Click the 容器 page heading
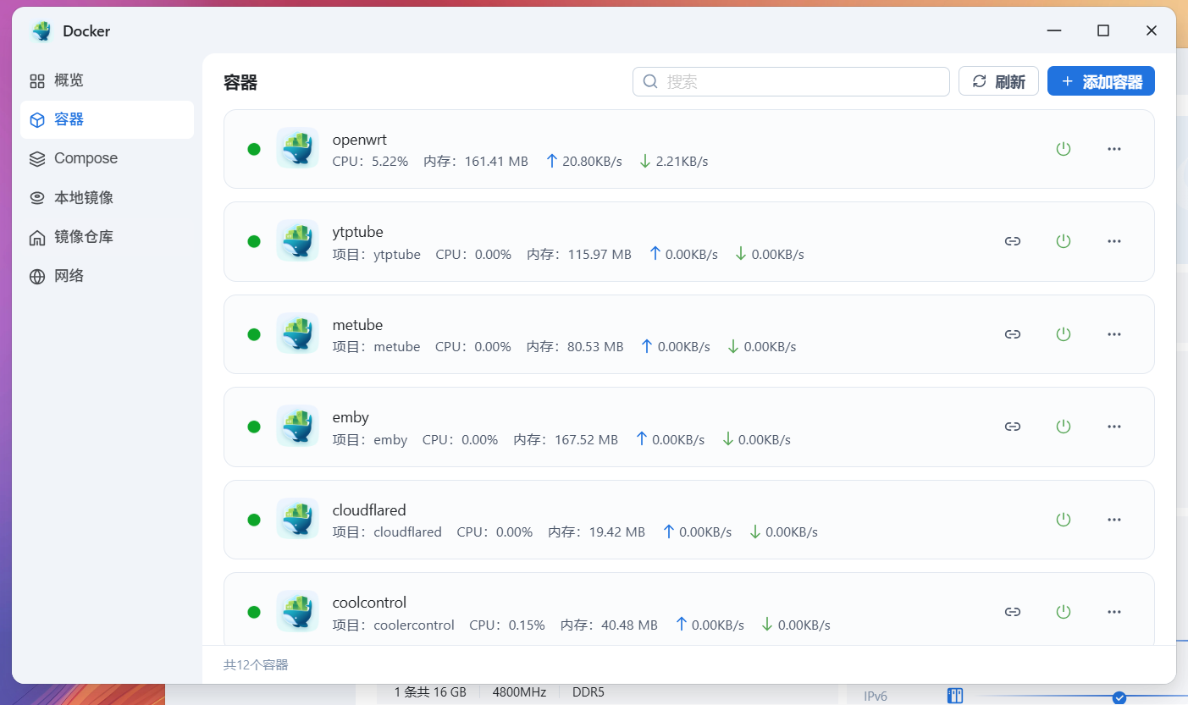Screen dimensions: 1188x705 (x=240, y=82)
